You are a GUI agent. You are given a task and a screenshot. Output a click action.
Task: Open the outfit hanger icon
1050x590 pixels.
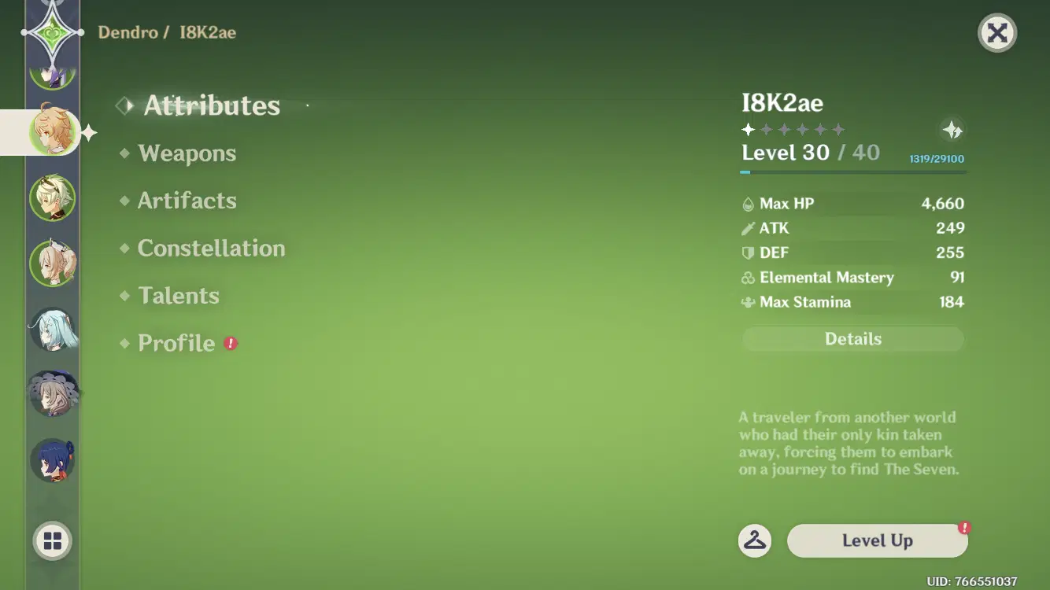754,541
